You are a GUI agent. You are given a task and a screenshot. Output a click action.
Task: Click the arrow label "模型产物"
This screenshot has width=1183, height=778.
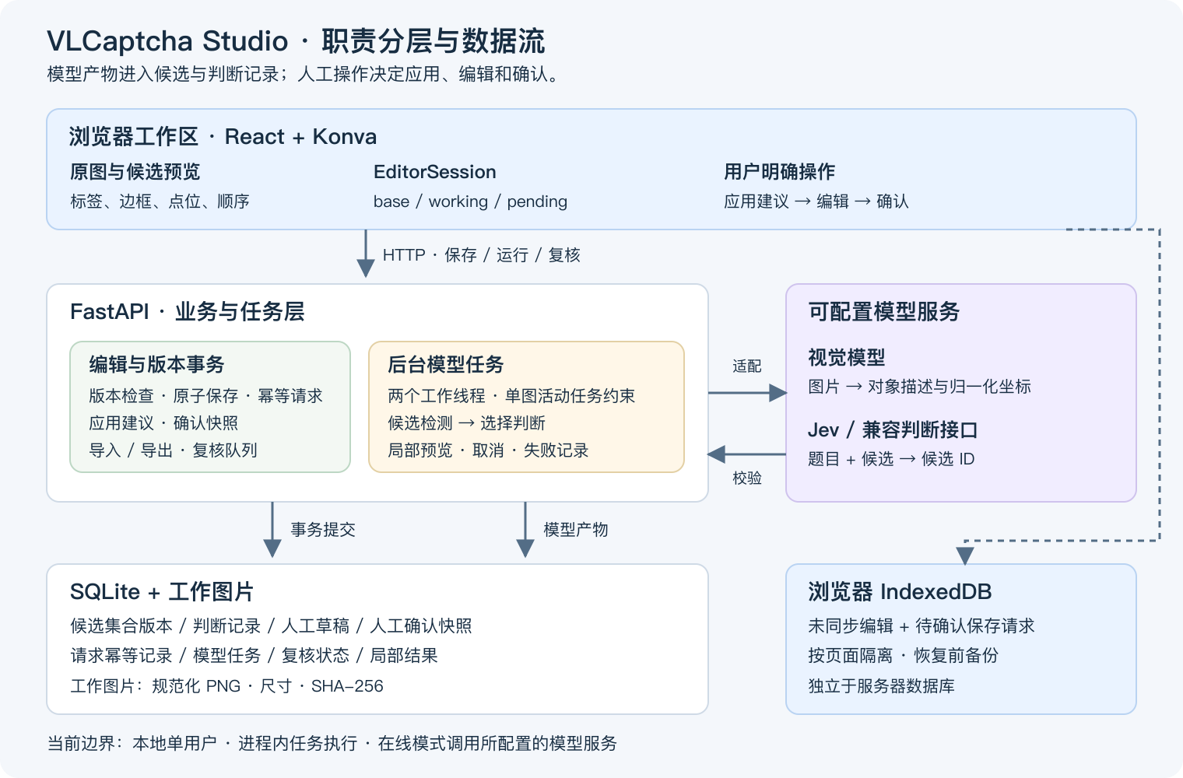pyautogui.click(x=576, y=530)
